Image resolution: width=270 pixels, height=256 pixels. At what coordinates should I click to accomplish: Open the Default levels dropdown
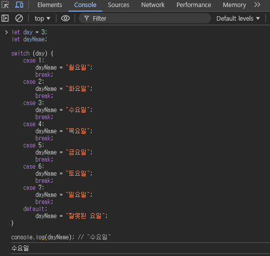238,19
